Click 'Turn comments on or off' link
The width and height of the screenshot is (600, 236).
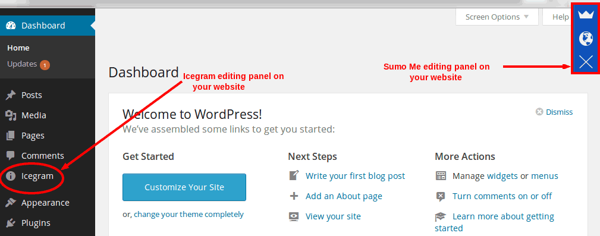[x=502, y=196]
